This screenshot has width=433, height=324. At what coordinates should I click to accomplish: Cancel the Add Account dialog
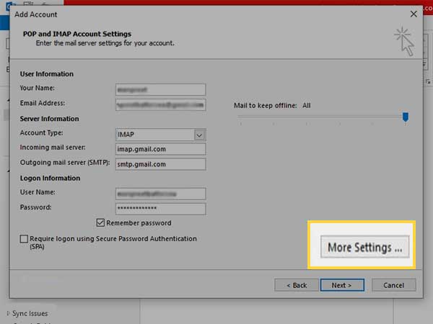[x=394, y=285]
